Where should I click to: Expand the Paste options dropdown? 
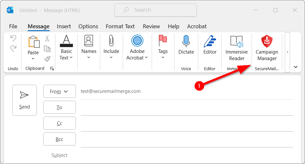click(x=33, y=59)
